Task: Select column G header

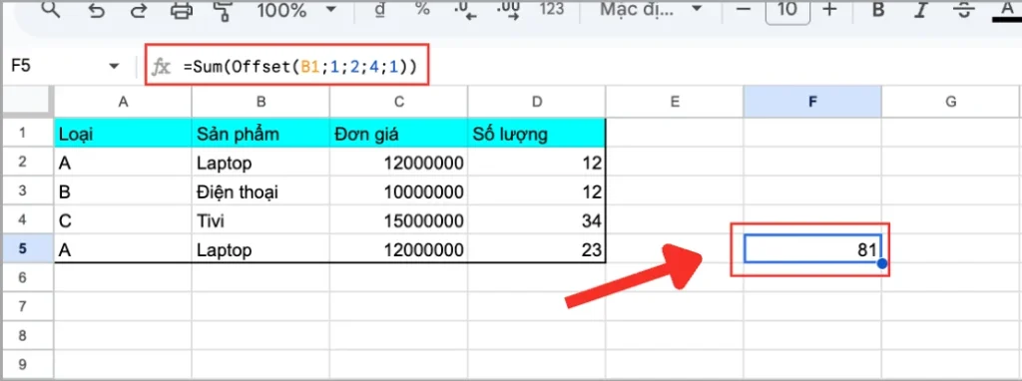Action: tap(951, 102)
